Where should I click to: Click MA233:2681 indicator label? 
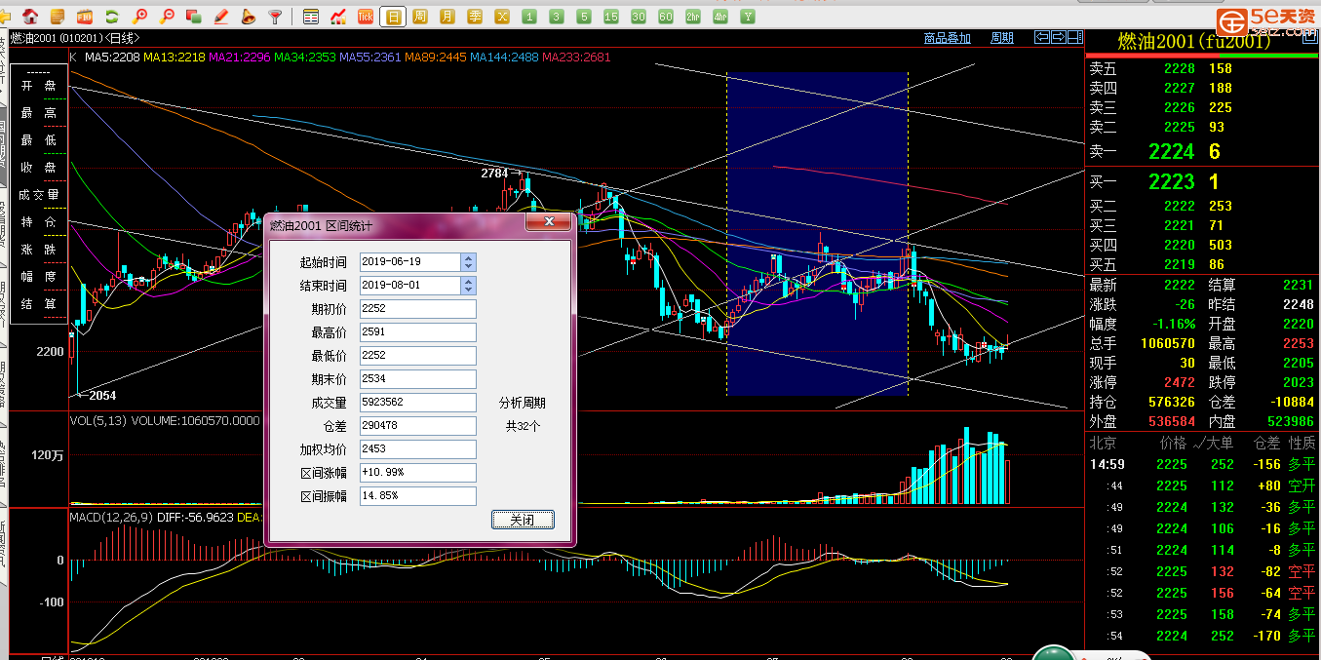tap(576, 58)
